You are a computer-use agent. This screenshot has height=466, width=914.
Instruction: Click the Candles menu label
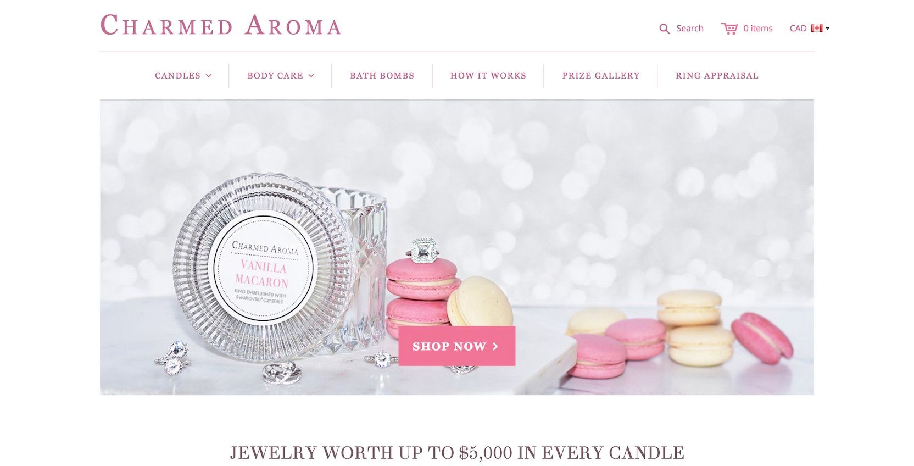(x=177, y=76)
